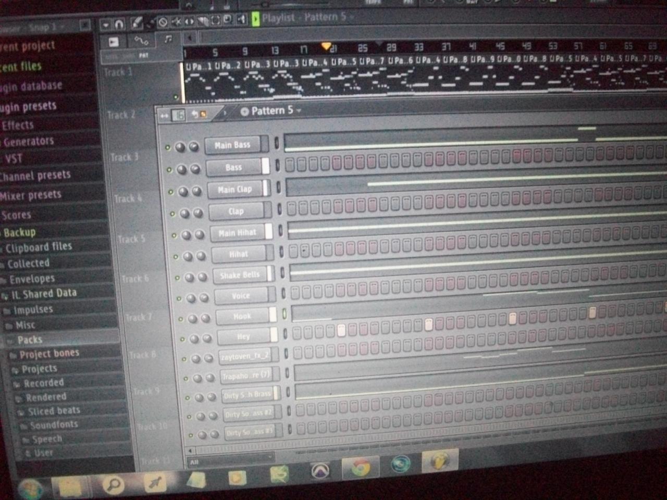Screen dimensions: 667x500
Task: Mute the Main Bass channel green LED
Action: click(168, 148)
